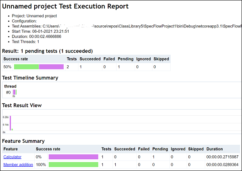Click purple portion of overall 50% success bar
The image size is (242, 171).
tap(51, 67)
